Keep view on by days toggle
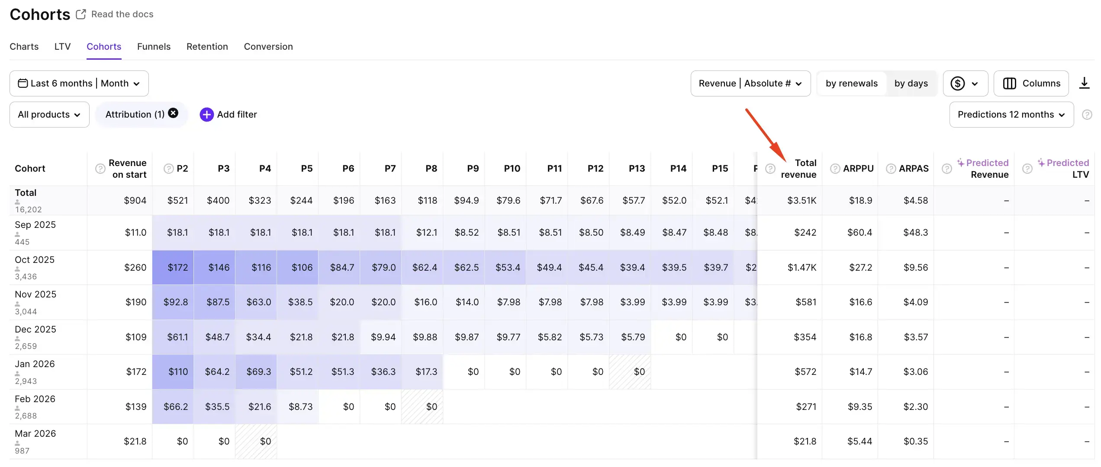Screen dimensions: 1101x467 (911, 83)
